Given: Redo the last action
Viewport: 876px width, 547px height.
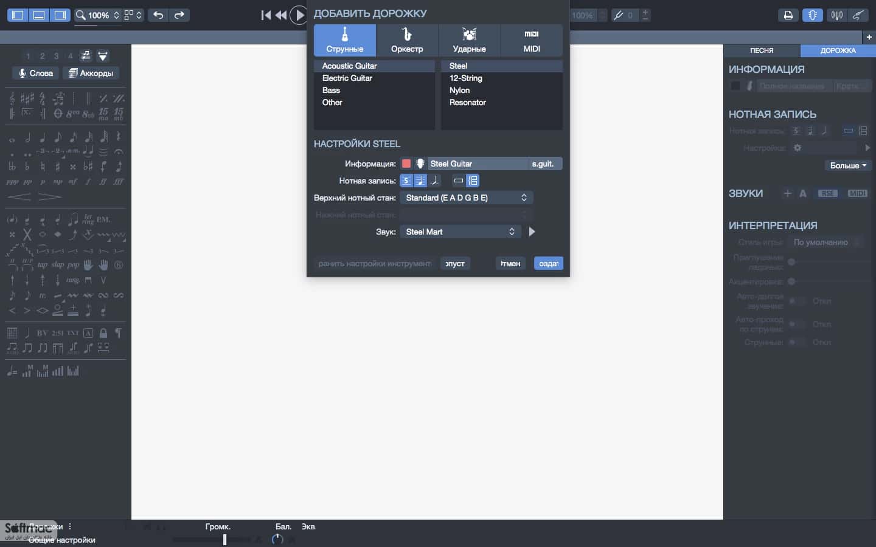Looking at the screenshot, I should point(179,15).
